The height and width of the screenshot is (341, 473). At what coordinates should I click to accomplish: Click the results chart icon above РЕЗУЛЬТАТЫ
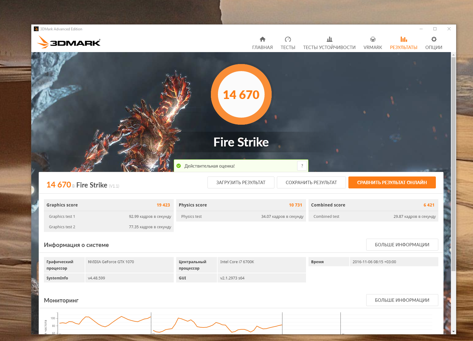click(404, 39)
